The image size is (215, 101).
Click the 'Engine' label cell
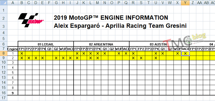tap(13, 49)
